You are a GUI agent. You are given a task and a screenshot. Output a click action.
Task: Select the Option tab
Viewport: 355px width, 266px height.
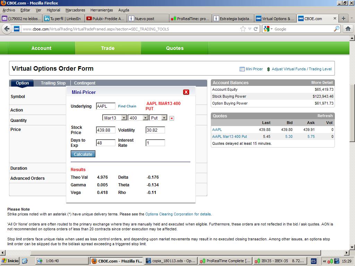point(22,83)
